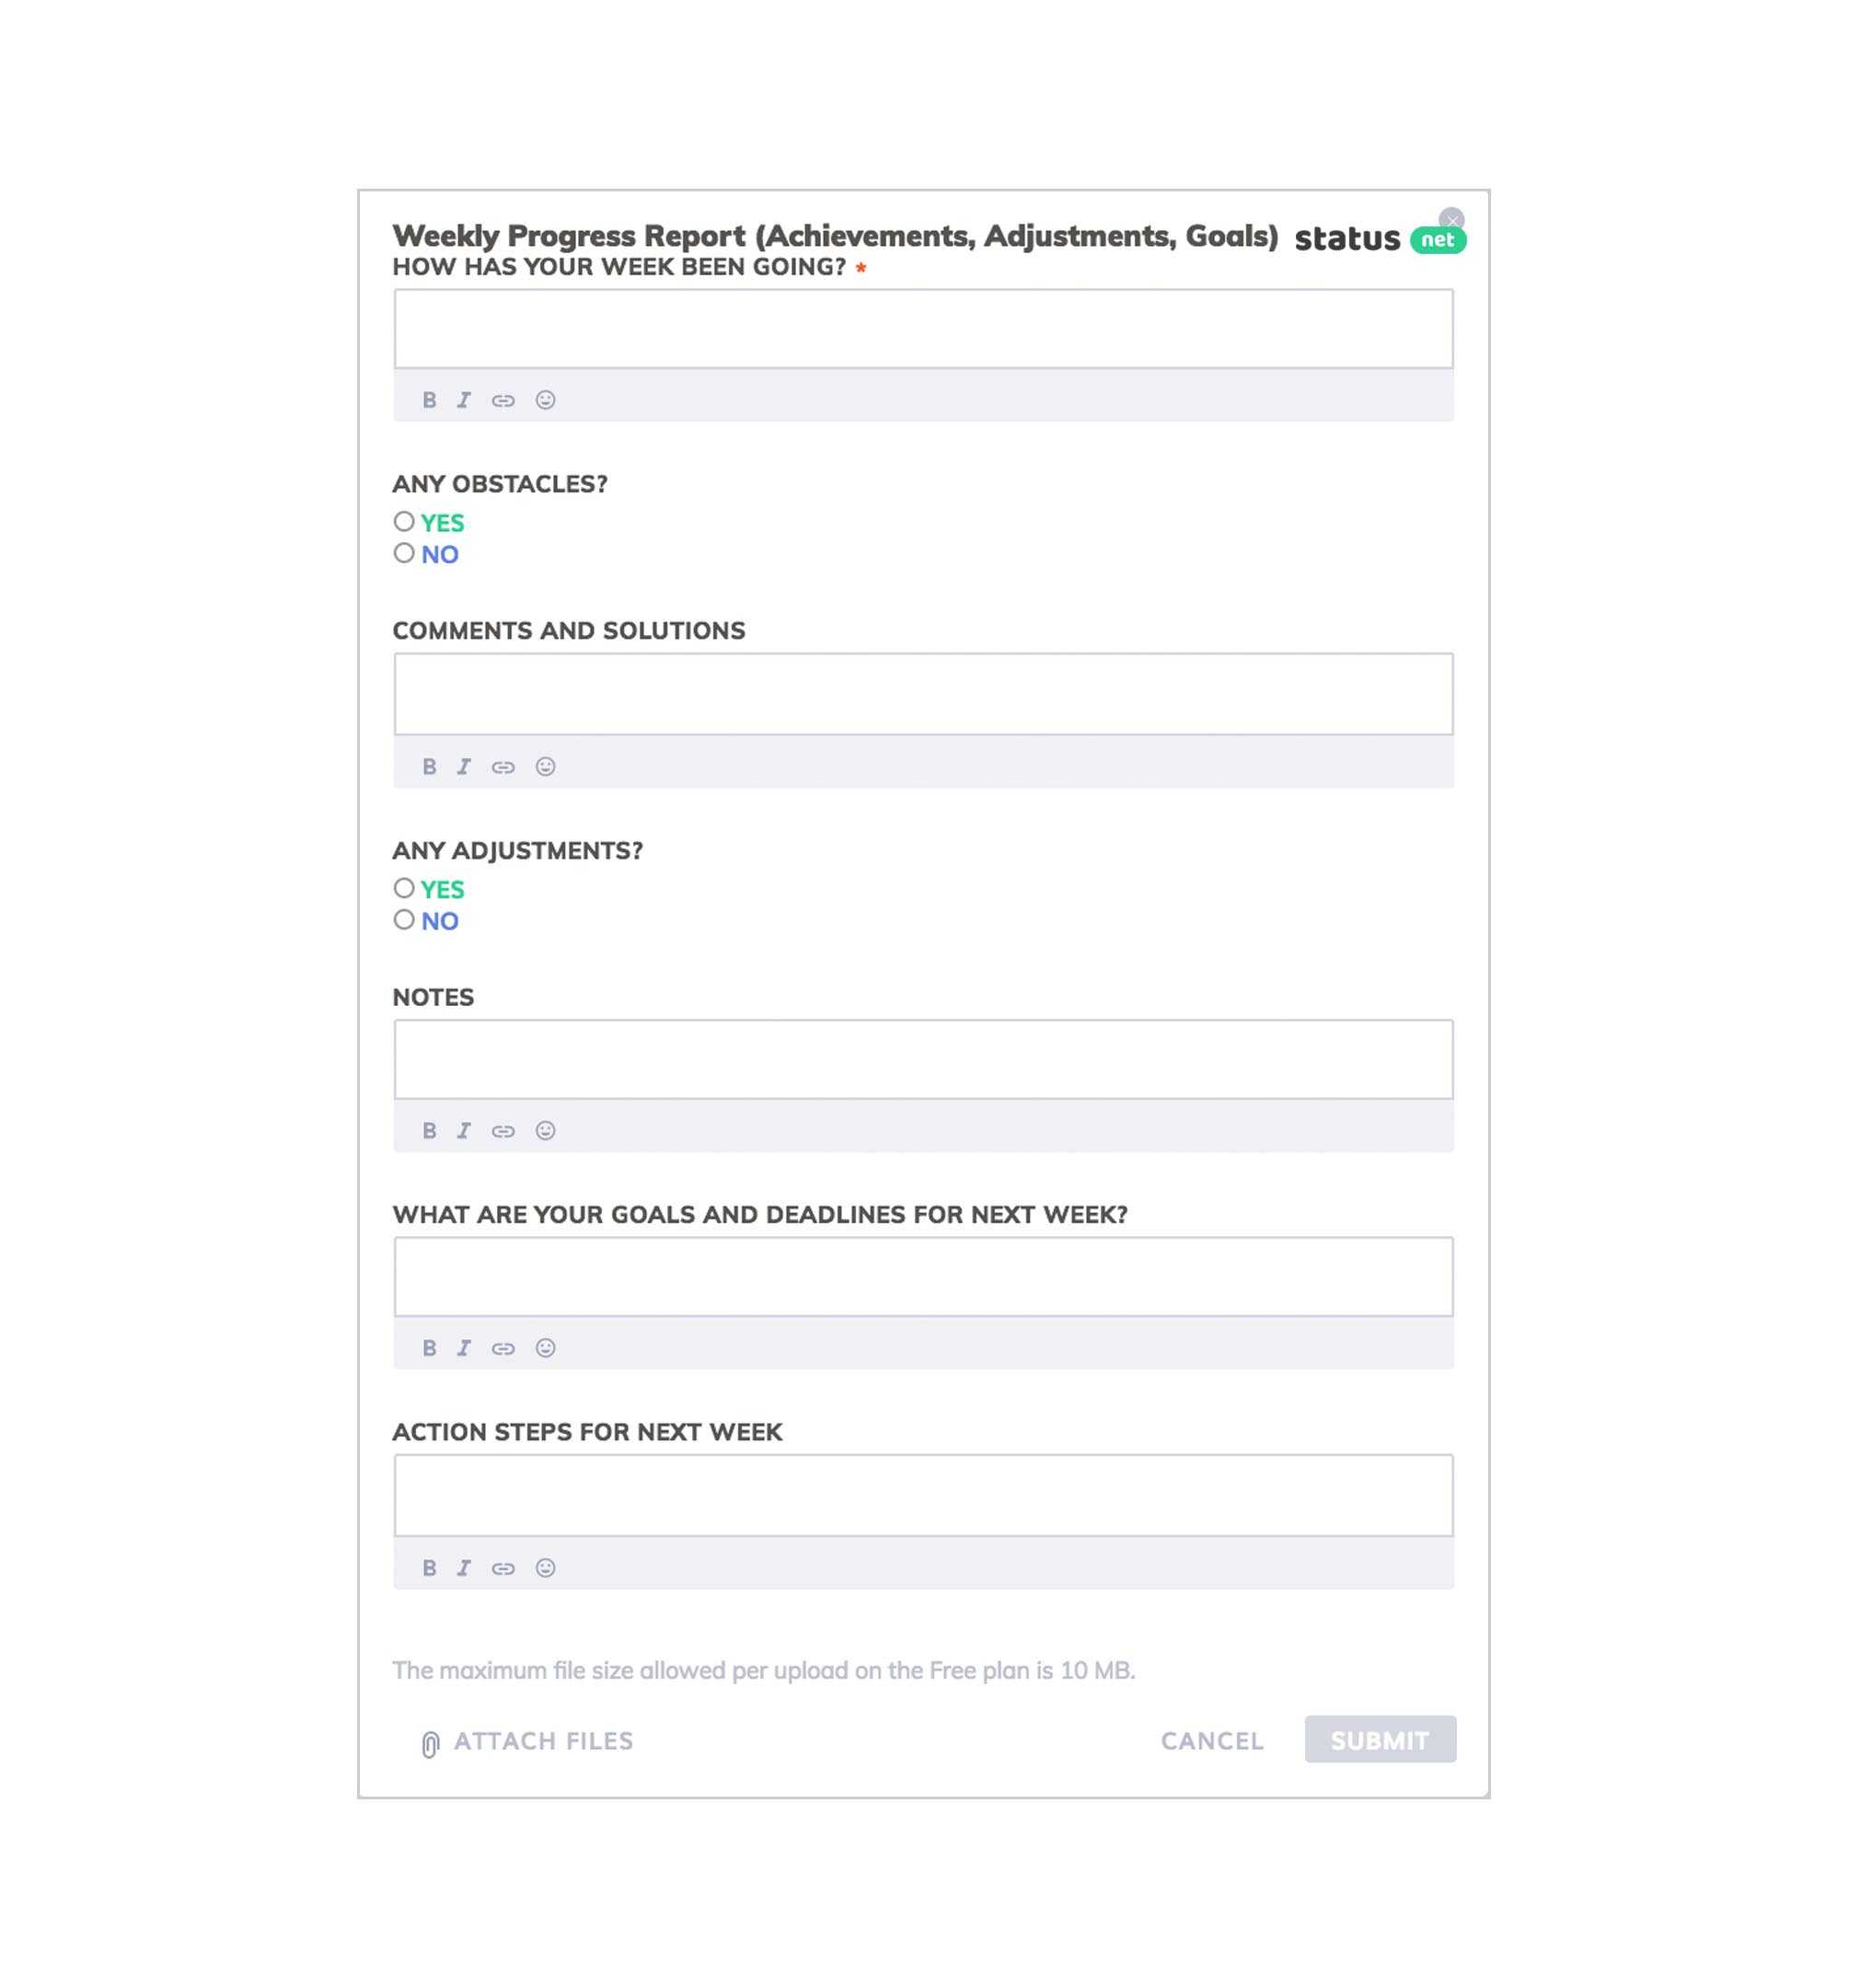Click the Emoji icon in Comments toolbar
Viewport: 1849px width, 1988px height.
click(544, 765)
